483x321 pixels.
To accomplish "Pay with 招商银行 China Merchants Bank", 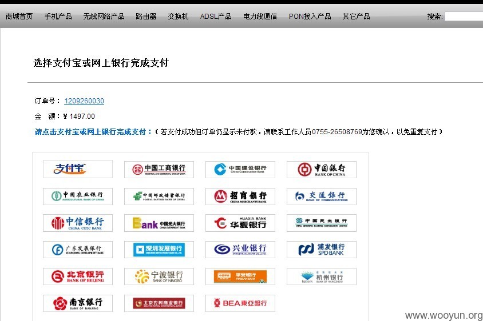I will [240, 196].
